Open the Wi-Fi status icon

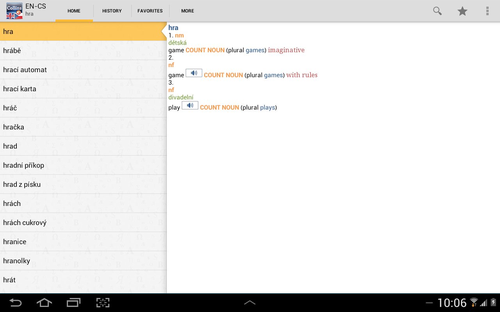click(474, 302)
